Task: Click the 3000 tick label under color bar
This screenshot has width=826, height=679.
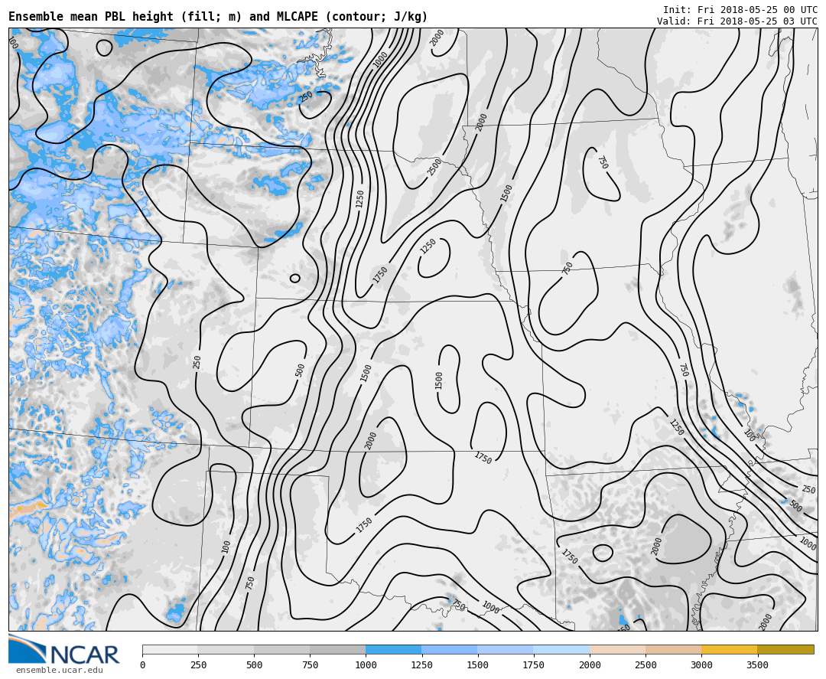Action: (x=701, y=665)
